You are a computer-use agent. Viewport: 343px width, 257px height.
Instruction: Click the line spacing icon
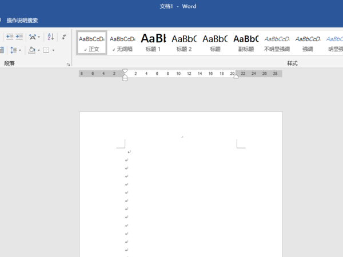click(13, 50)
